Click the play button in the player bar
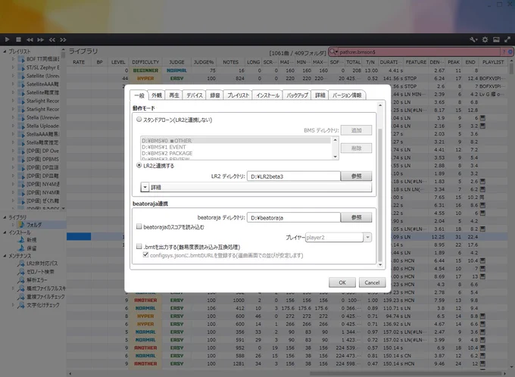Viewport: 515px width, 377px height. pos(8,39)
